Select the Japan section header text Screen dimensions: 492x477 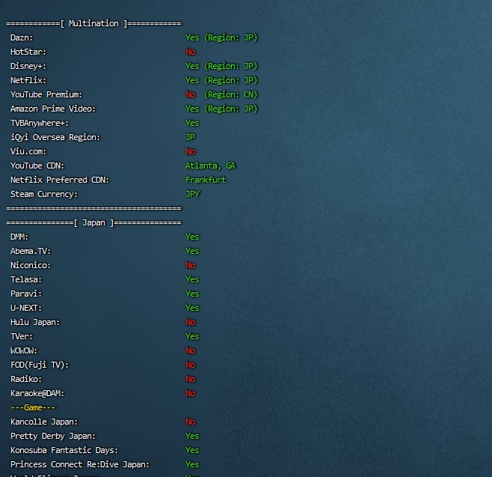coord(93,223)
